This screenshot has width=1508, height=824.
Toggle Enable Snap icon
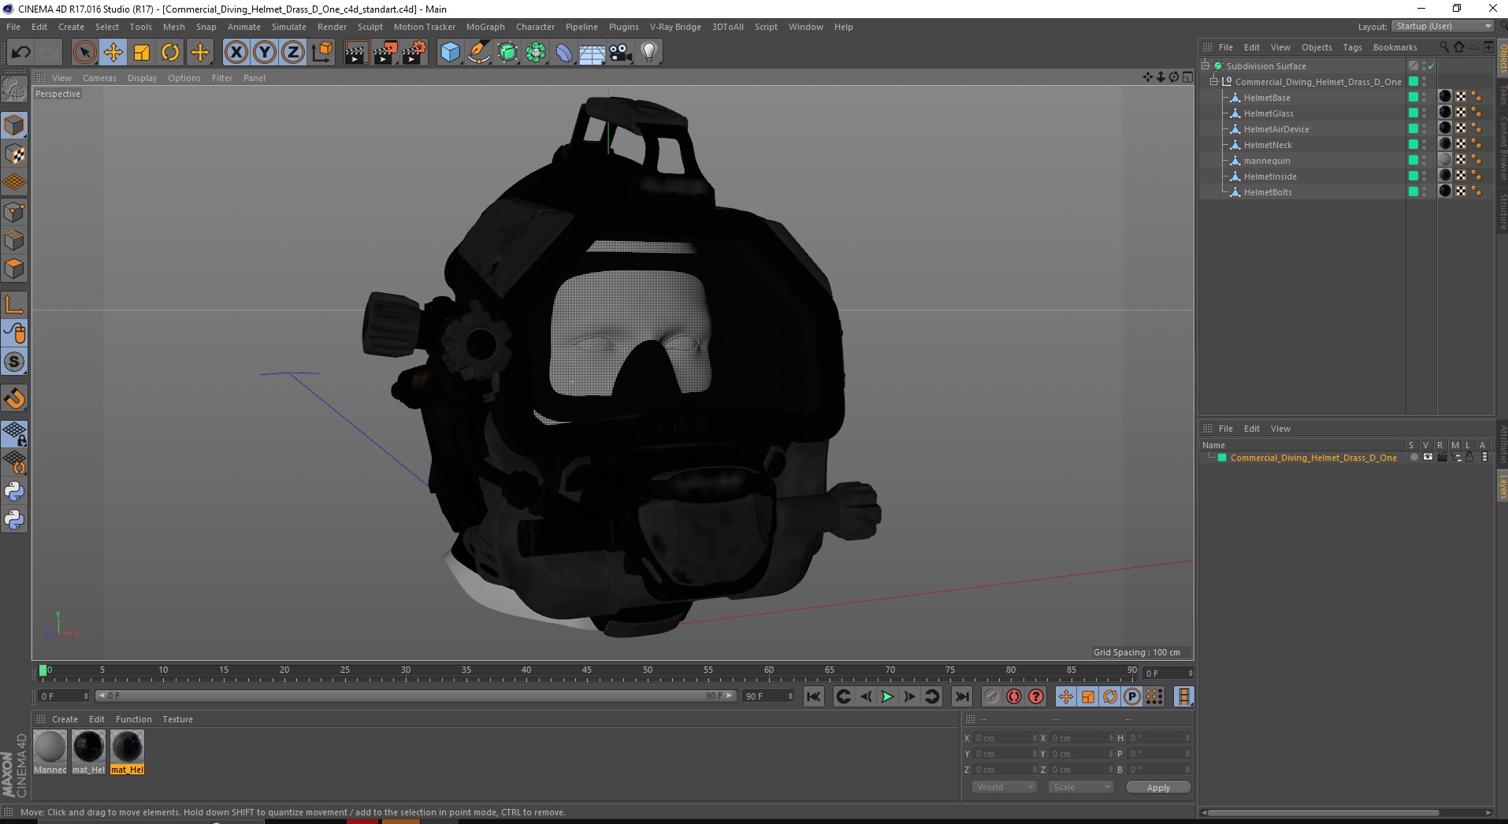point(14,398)
